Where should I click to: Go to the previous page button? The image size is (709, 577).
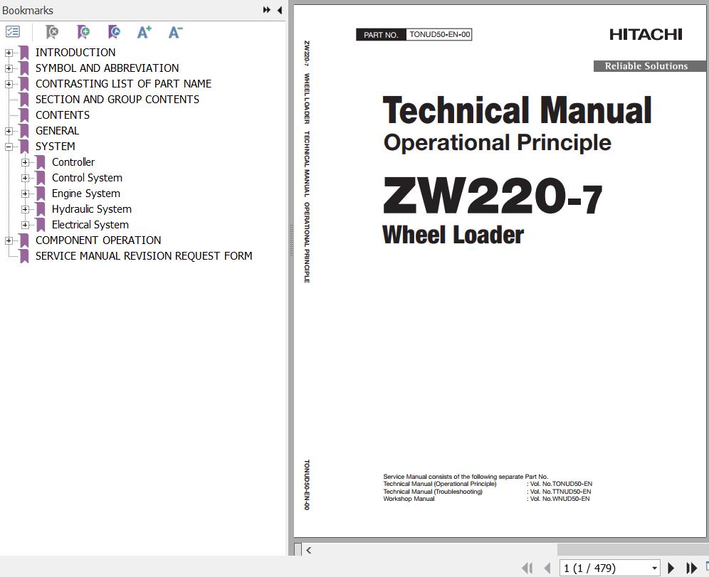[x=547, y=568]
